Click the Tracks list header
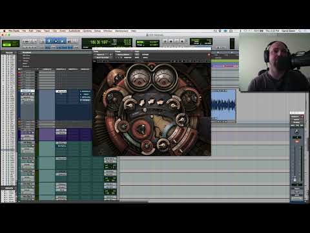This screenshot has height=233, width=310. pyautogui.click(x=9, y=52)
